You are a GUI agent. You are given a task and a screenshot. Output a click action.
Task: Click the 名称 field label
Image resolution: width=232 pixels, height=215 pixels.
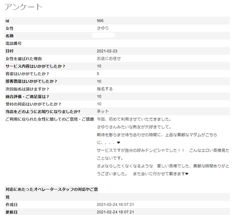pos(10,36)
